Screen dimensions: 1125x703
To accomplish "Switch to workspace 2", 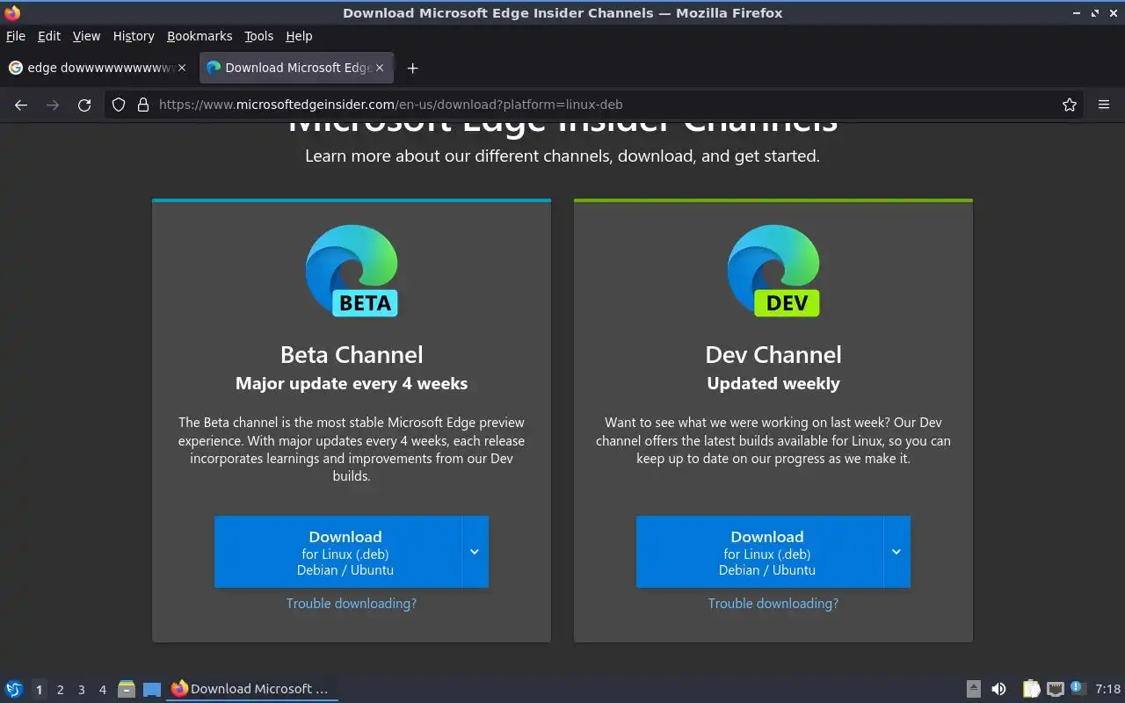I will pos(60,690).
